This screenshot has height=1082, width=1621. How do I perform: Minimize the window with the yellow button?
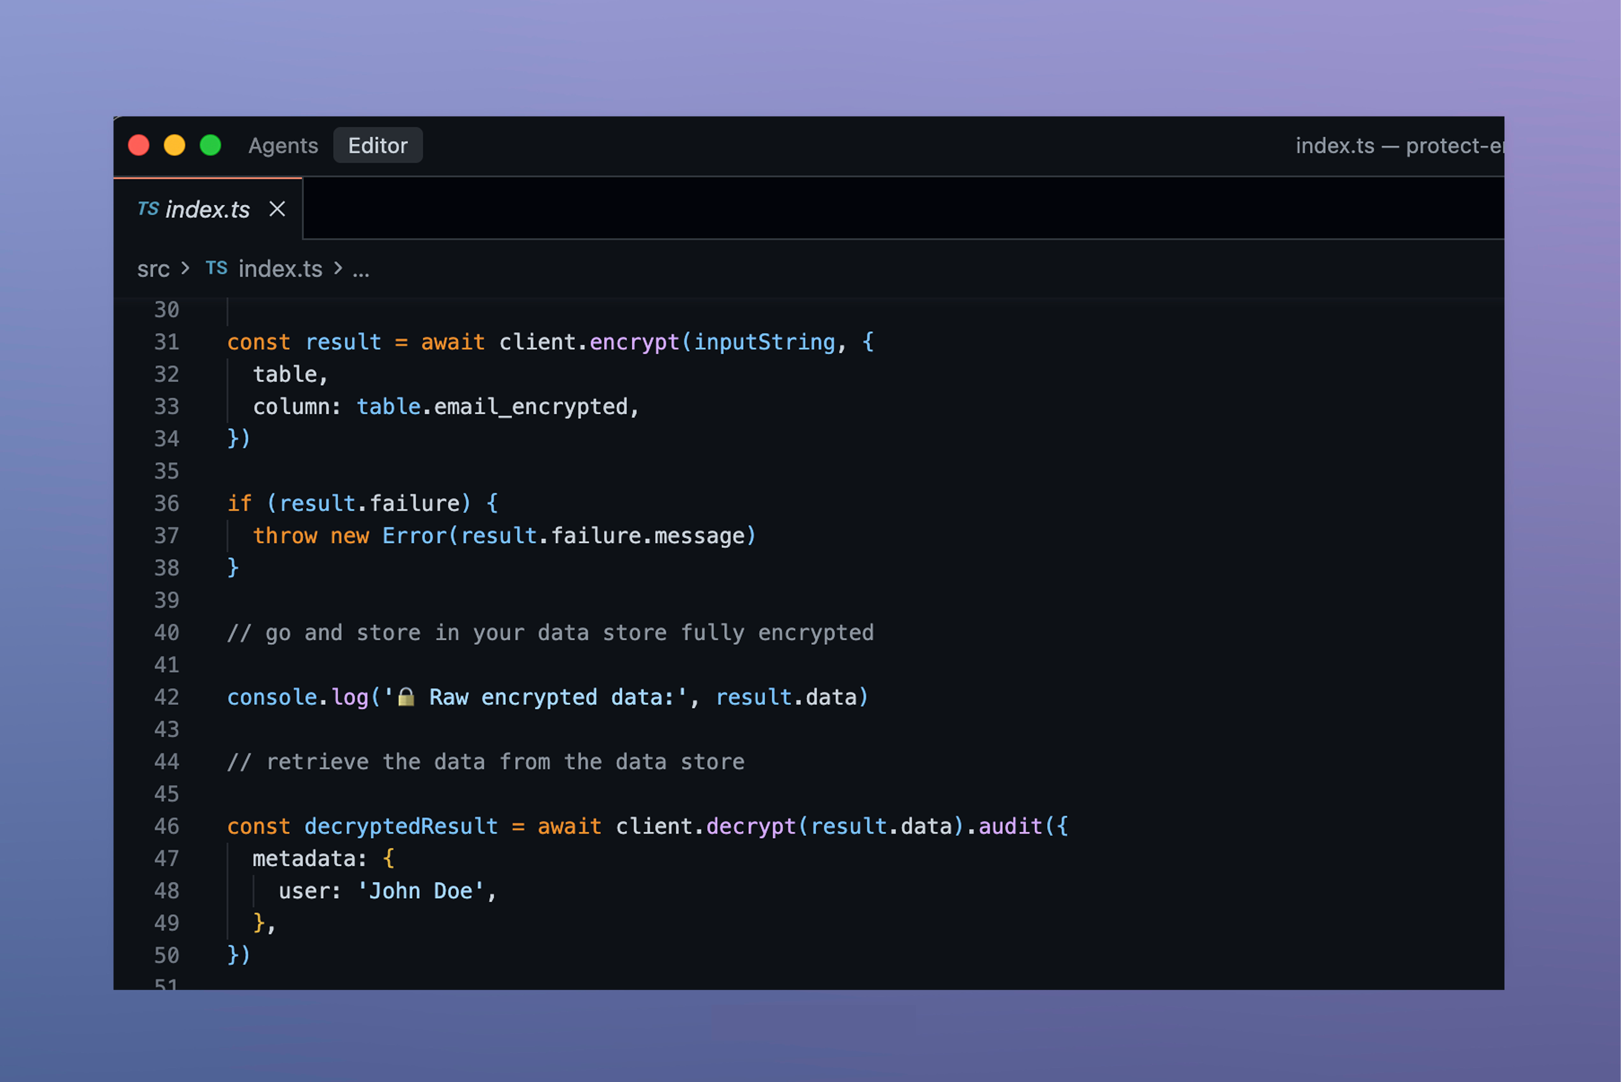click(175, 146)
